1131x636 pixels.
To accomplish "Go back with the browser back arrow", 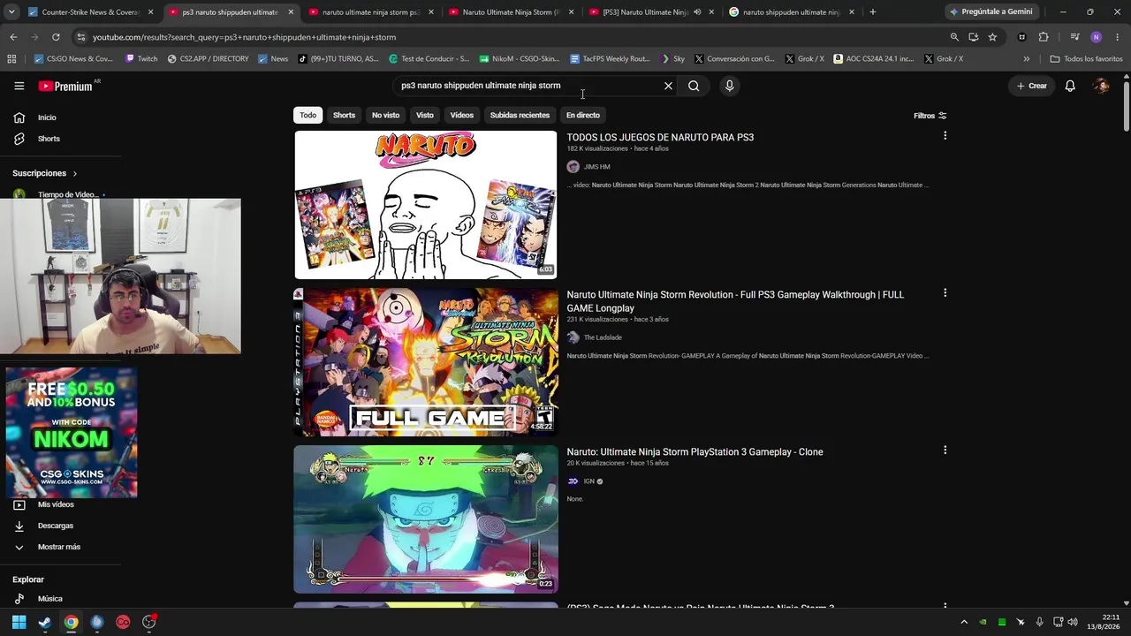I will point(13,37).
